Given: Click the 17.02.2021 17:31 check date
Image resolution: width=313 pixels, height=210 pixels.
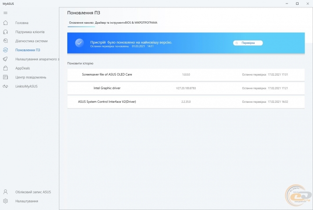Looking at the screenshot, I should 278,74.
